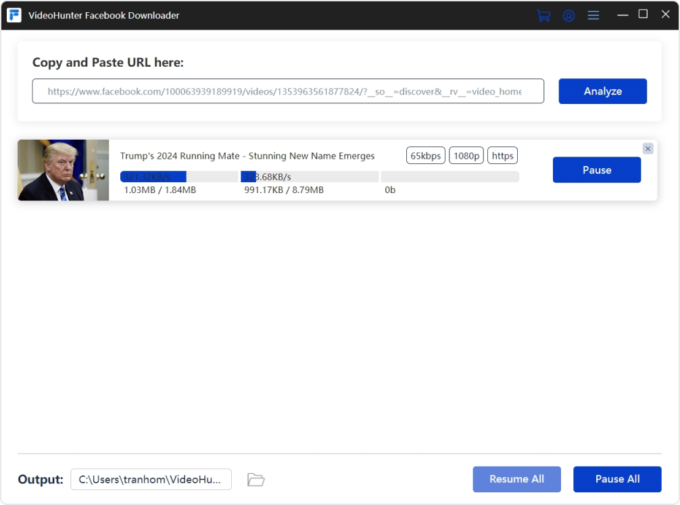Click the Output label
The image size is (680, 505).
[41, 479]
